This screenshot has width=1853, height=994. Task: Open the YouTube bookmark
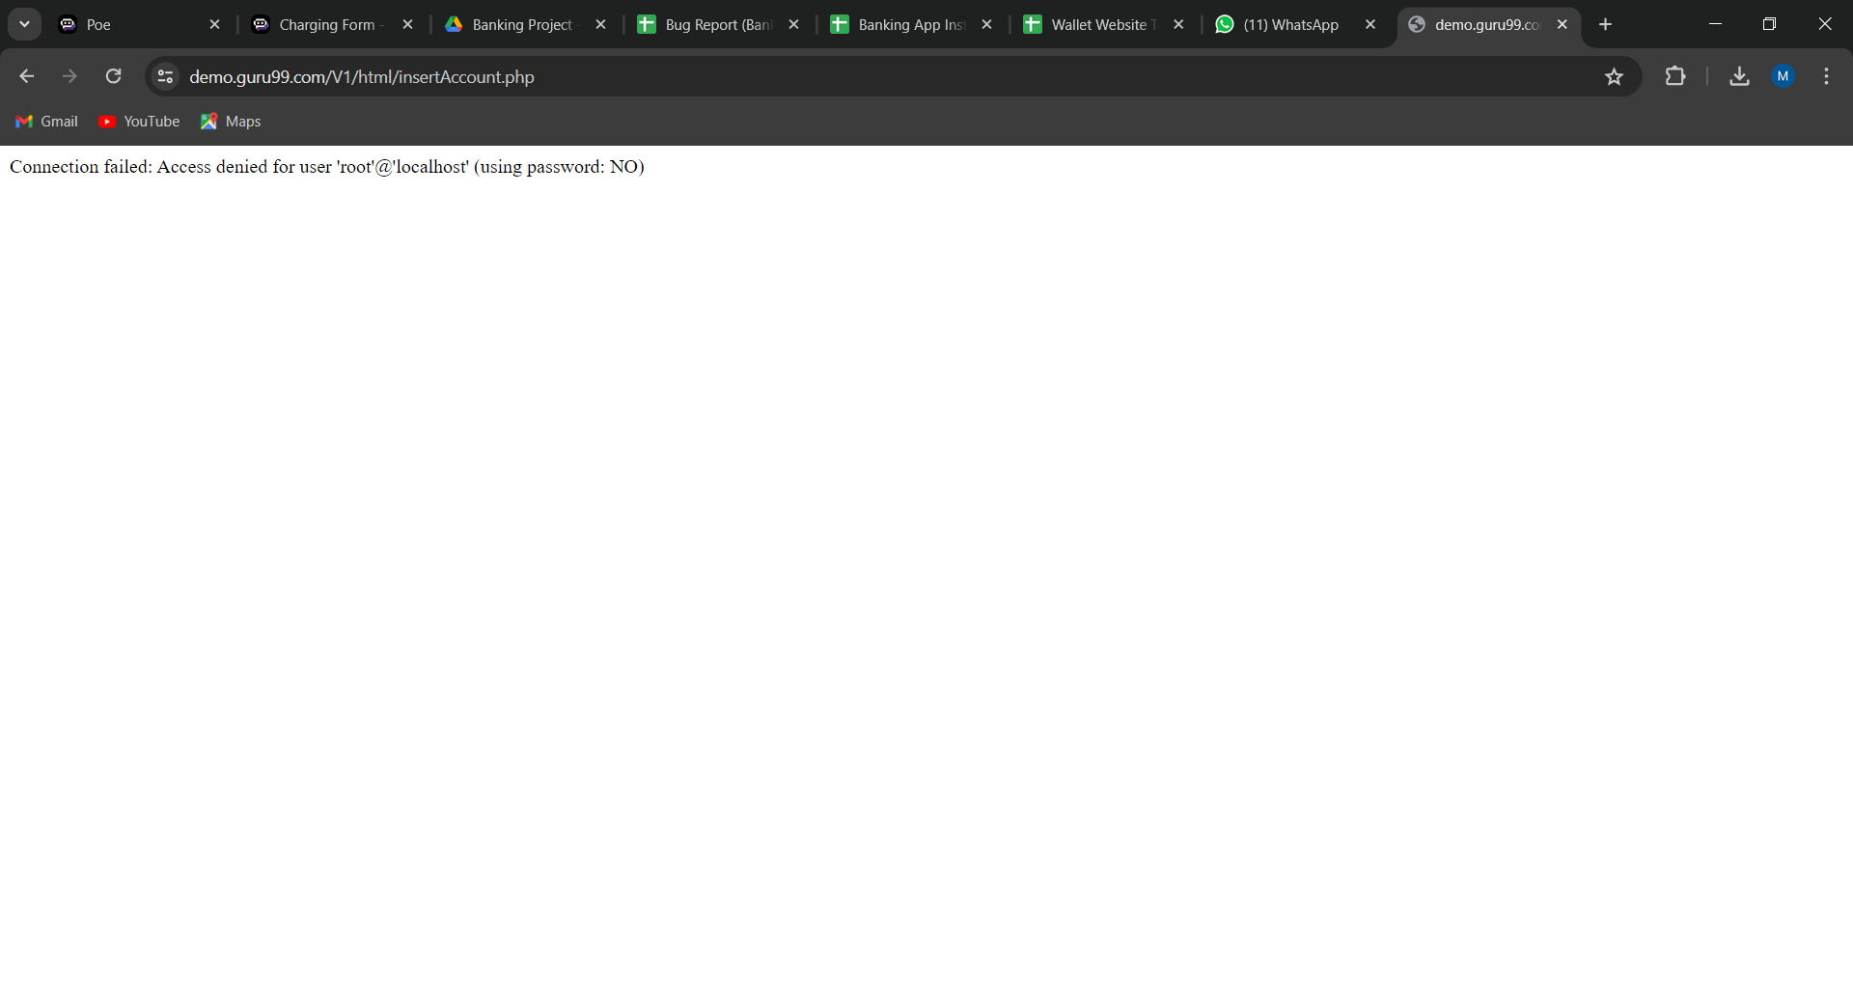tap(140, 122)
